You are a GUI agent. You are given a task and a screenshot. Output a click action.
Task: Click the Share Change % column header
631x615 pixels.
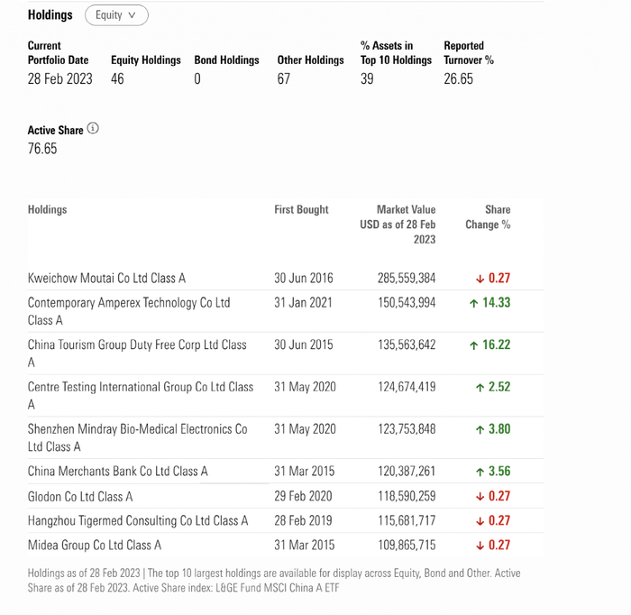pos(488,217)
